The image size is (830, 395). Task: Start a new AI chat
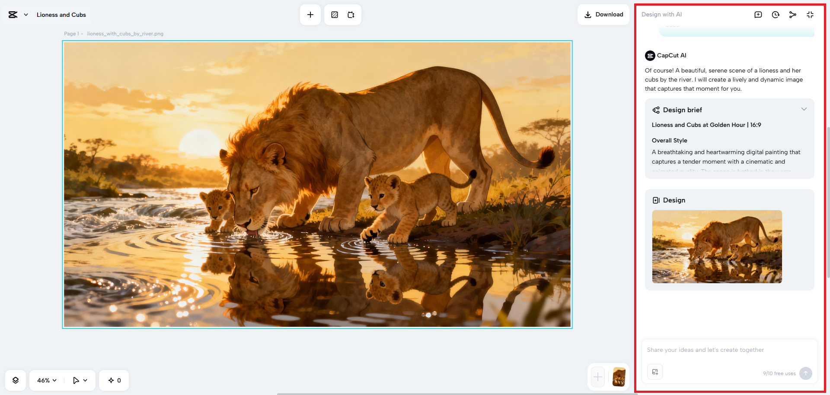pos(758,15)
